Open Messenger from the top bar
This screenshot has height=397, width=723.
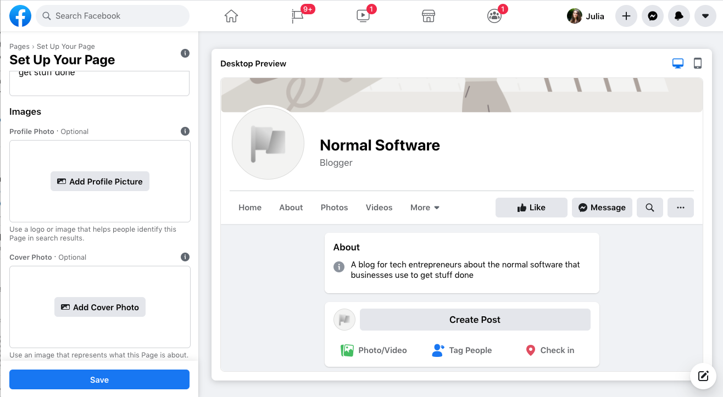coord(653,16)
